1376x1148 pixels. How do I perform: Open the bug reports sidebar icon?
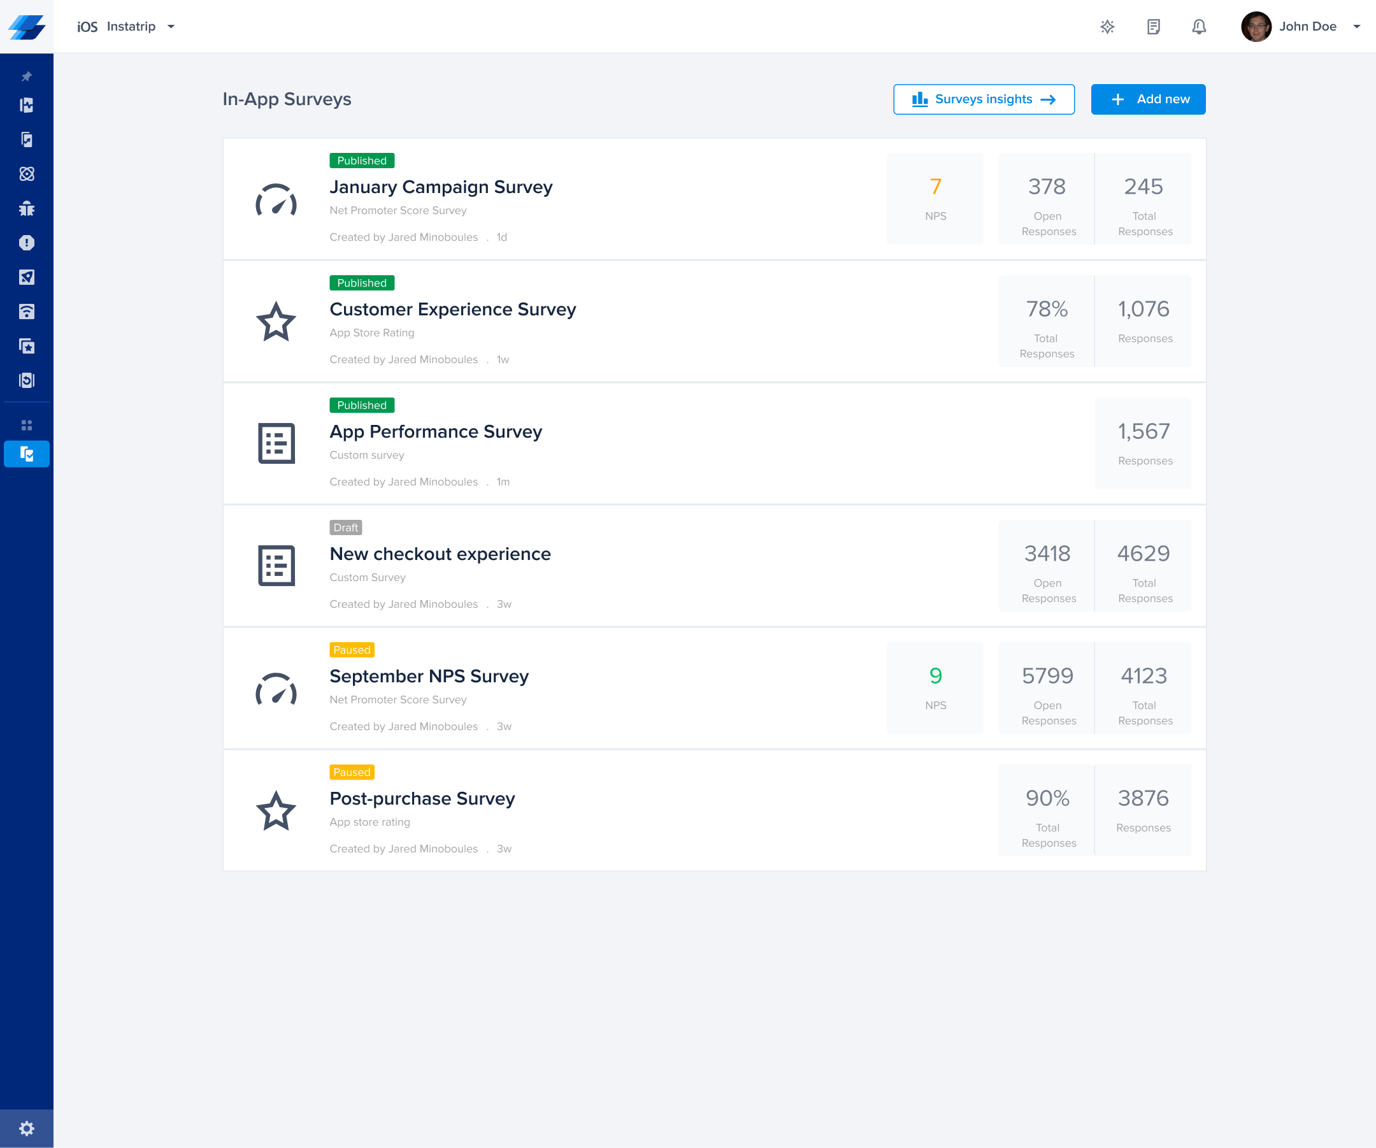point(26,208)
